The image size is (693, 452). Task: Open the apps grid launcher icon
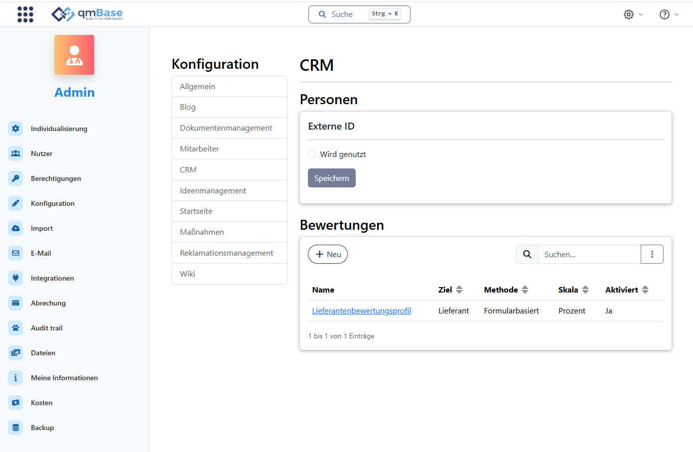(25, 14)
